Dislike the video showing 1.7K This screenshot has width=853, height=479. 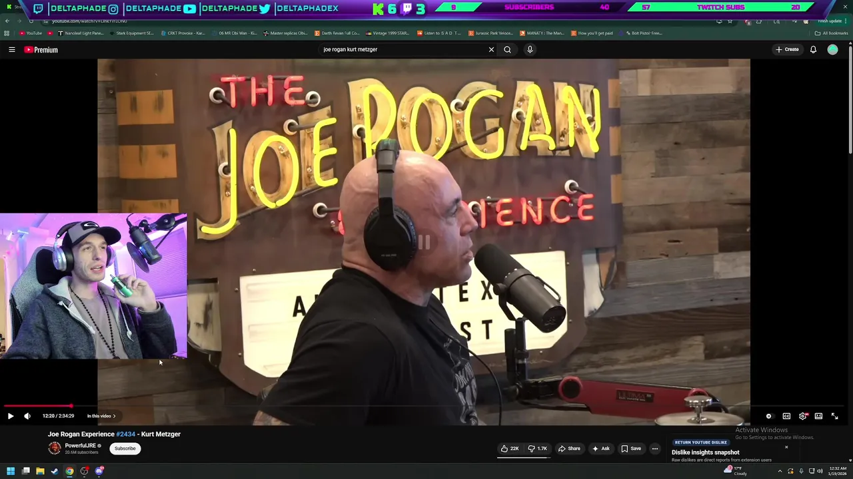click(538, 448)
